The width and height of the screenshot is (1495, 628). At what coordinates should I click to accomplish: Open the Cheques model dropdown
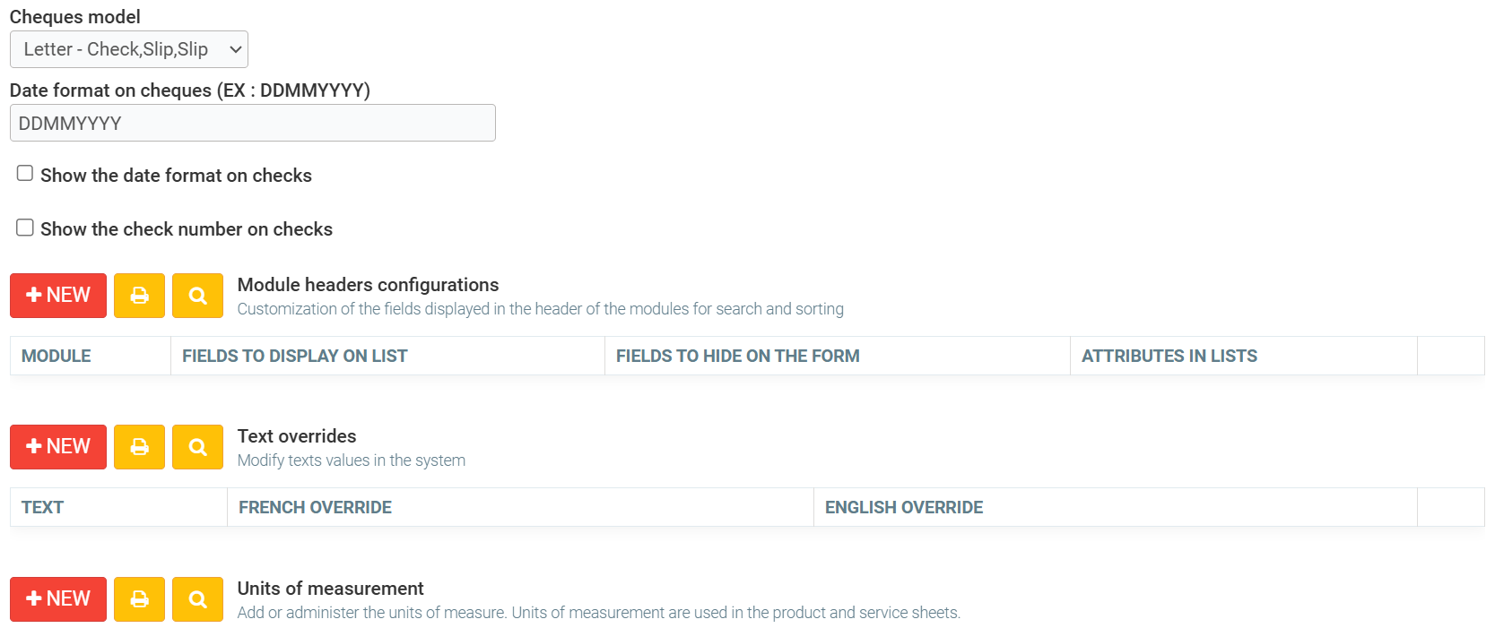[128, 49]
